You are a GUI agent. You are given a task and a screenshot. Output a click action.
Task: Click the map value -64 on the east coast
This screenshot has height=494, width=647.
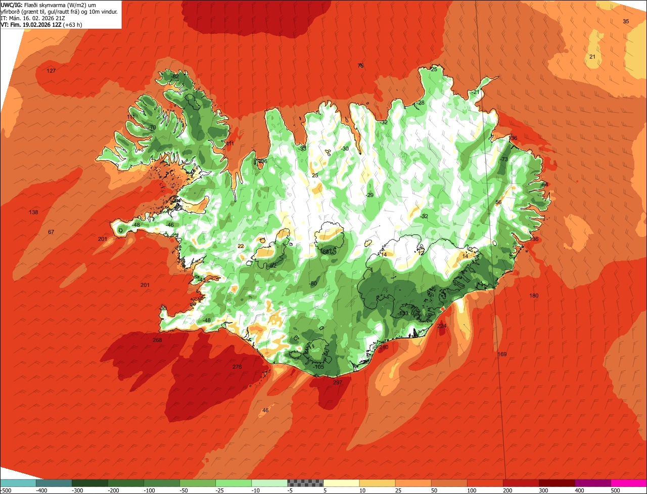544,184
